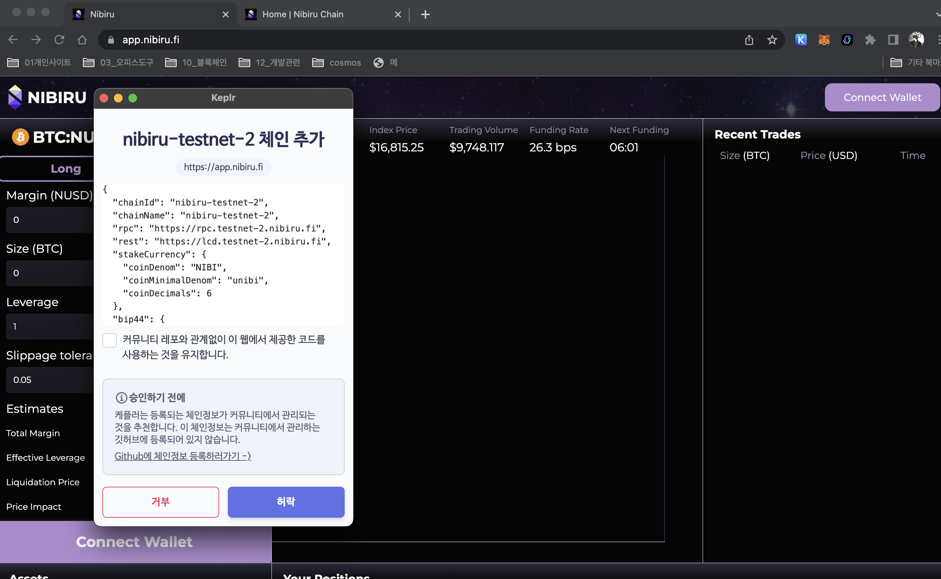Approve chain with 허락 button
This screenshot has height=579, width=941.
(x=286, y=501)
